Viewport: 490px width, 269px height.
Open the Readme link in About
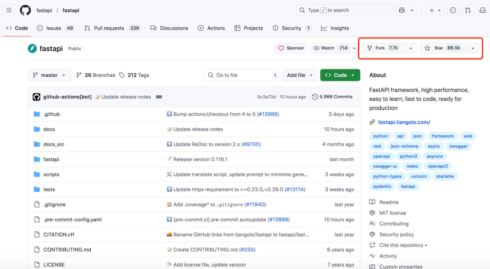[389, 202]
